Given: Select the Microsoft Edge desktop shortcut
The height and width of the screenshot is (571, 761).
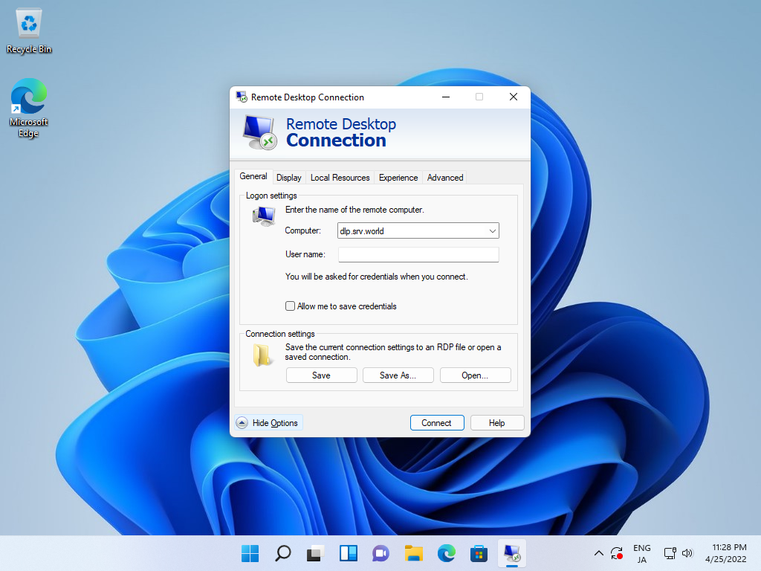Looking at the screenshot, I should pos(29,108).
